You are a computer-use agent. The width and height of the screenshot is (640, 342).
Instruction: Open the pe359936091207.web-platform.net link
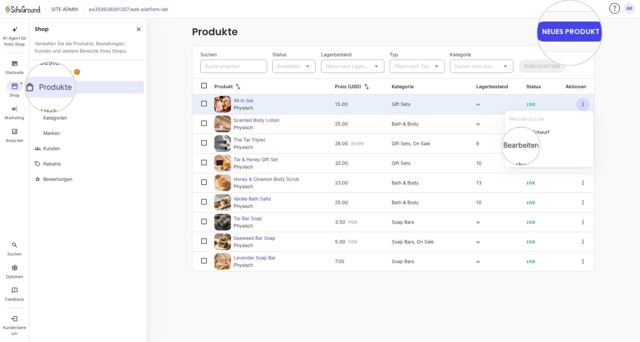tap(128, 9)
